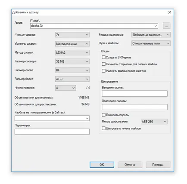Close the Add to archive dialog
This screenshot has width=187, height=184.
pos(170,12)
